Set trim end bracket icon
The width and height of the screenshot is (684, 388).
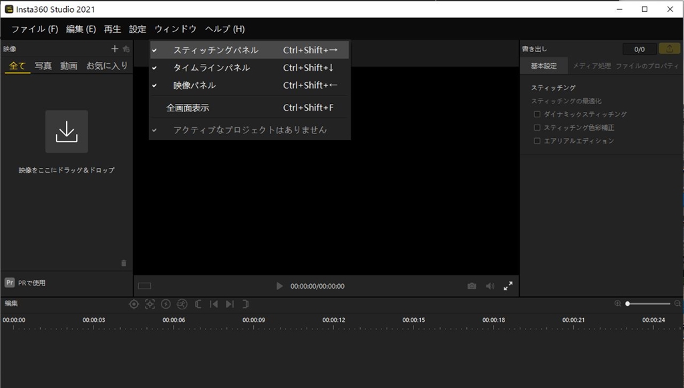246,304
